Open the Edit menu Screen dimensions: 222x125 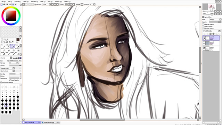pyautogui.click(x=10, y=1)
